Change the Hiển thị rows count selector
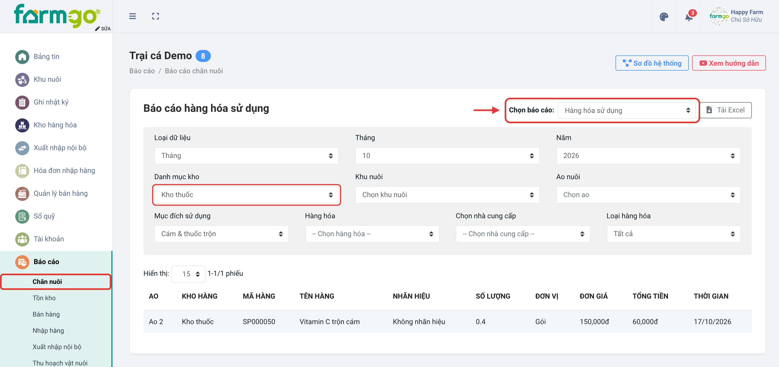 pyautogui.click(x=189, y=274)
